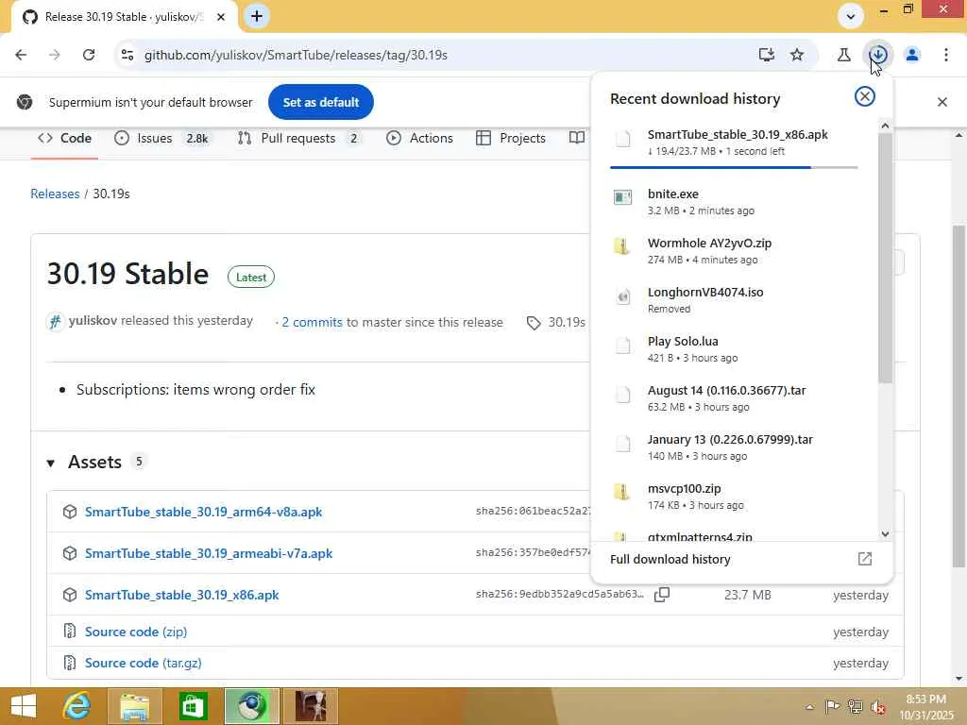Open Wormhole AY2yvO.zip download entry
This screenshot has height=725, width=967.
pyautogui.click(x=734, y=251)
